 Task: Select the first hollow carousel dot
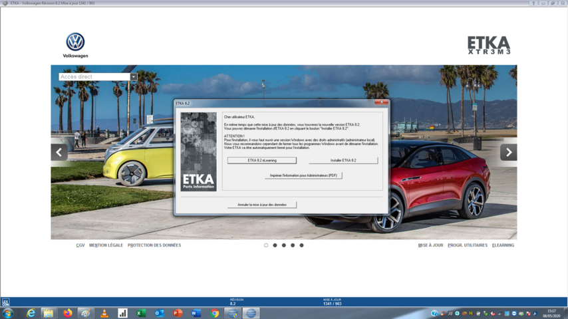click(266, 245)
